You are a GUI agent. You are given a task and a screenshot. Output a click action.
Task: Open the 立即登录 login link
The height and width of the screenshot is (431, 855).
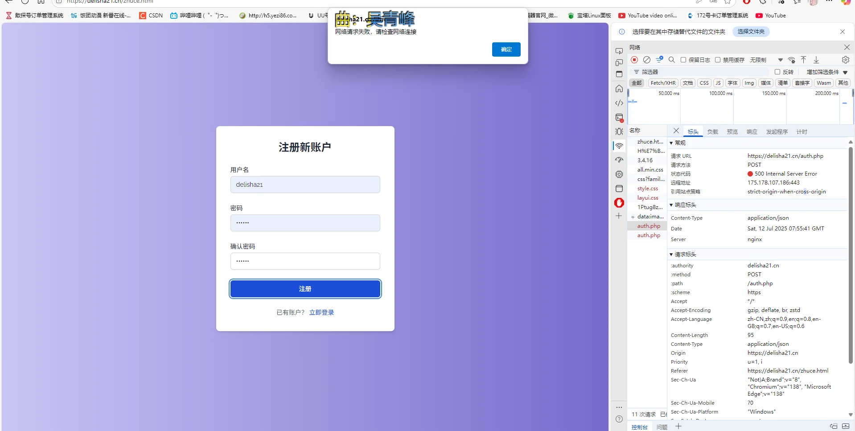[322, 312]
